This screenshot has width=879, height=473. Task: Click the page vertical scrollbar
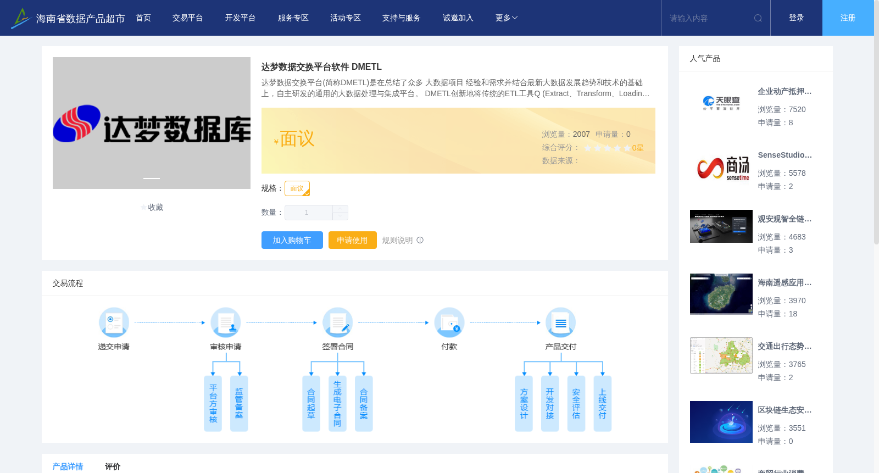pyautogui.click(x=876, y=122)
